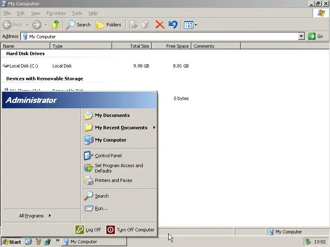Click the 0 bytes free space value
330x247 pixels.
point(181,98)
